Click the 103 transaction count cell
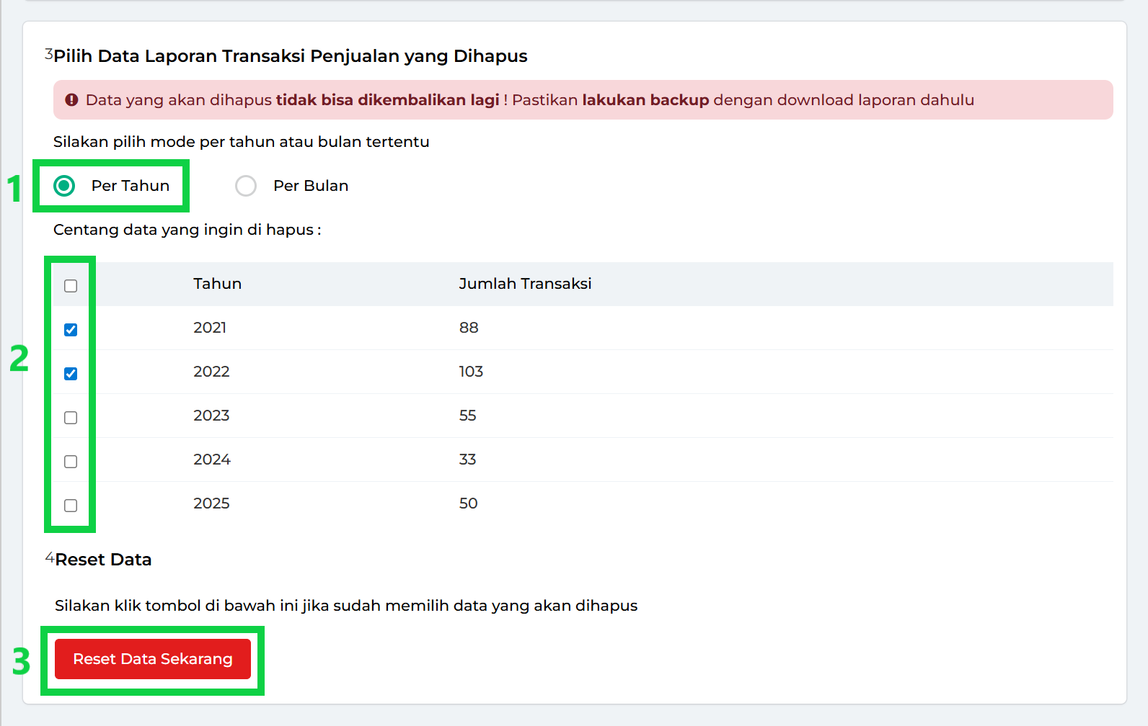 pos(471,372)
